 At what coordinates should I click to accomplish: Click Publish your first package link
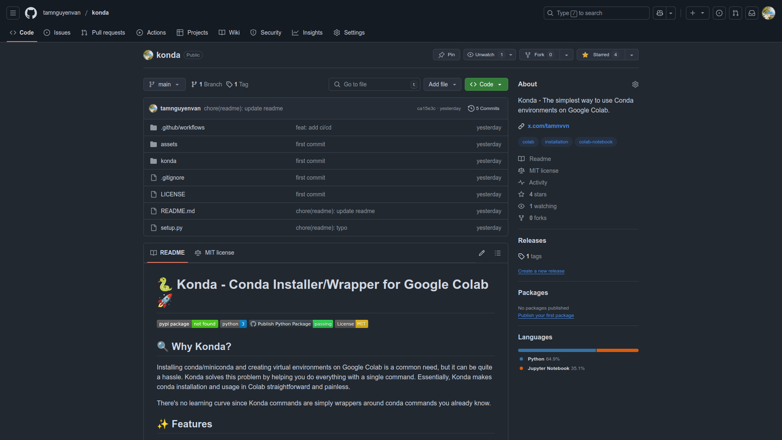(546, 315)
